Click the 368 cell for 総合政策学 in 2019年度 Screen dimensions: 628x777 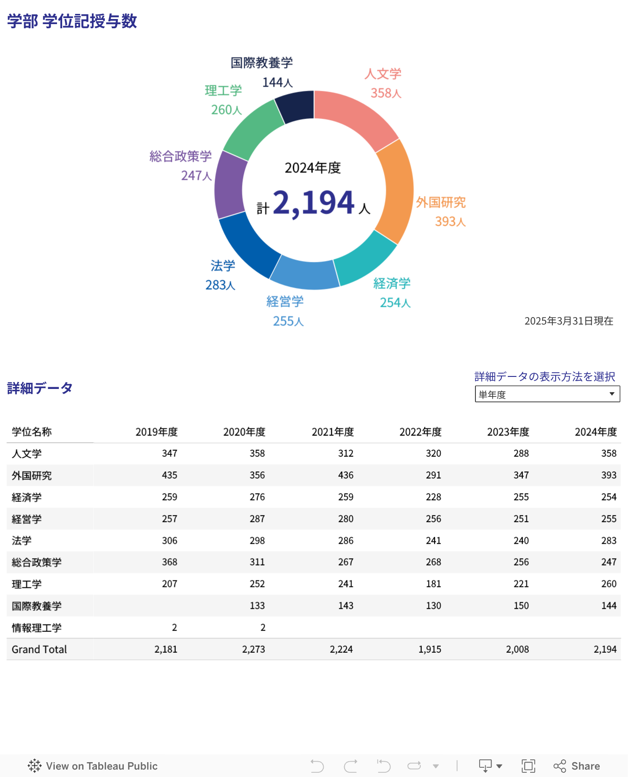tap(170, 562)
